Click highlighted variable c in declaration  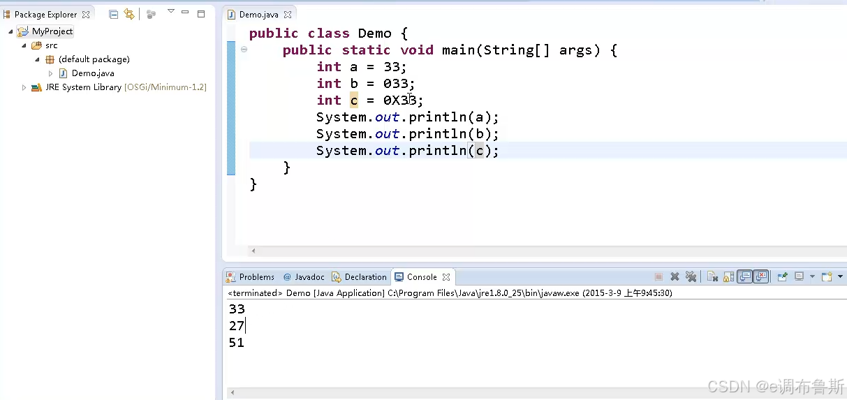[x=354, y=101]
